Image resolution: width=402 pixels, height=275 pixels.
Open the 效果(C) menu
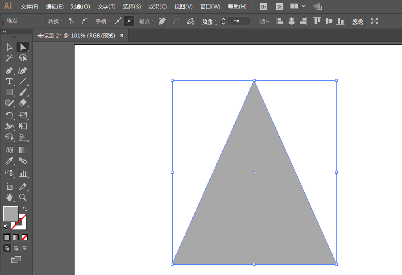click(x=157, y=7)
